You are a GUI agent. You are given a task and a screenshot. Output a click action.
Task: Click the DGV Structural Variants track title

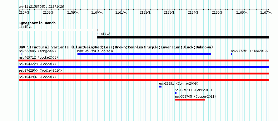click(x=116, y=47)
